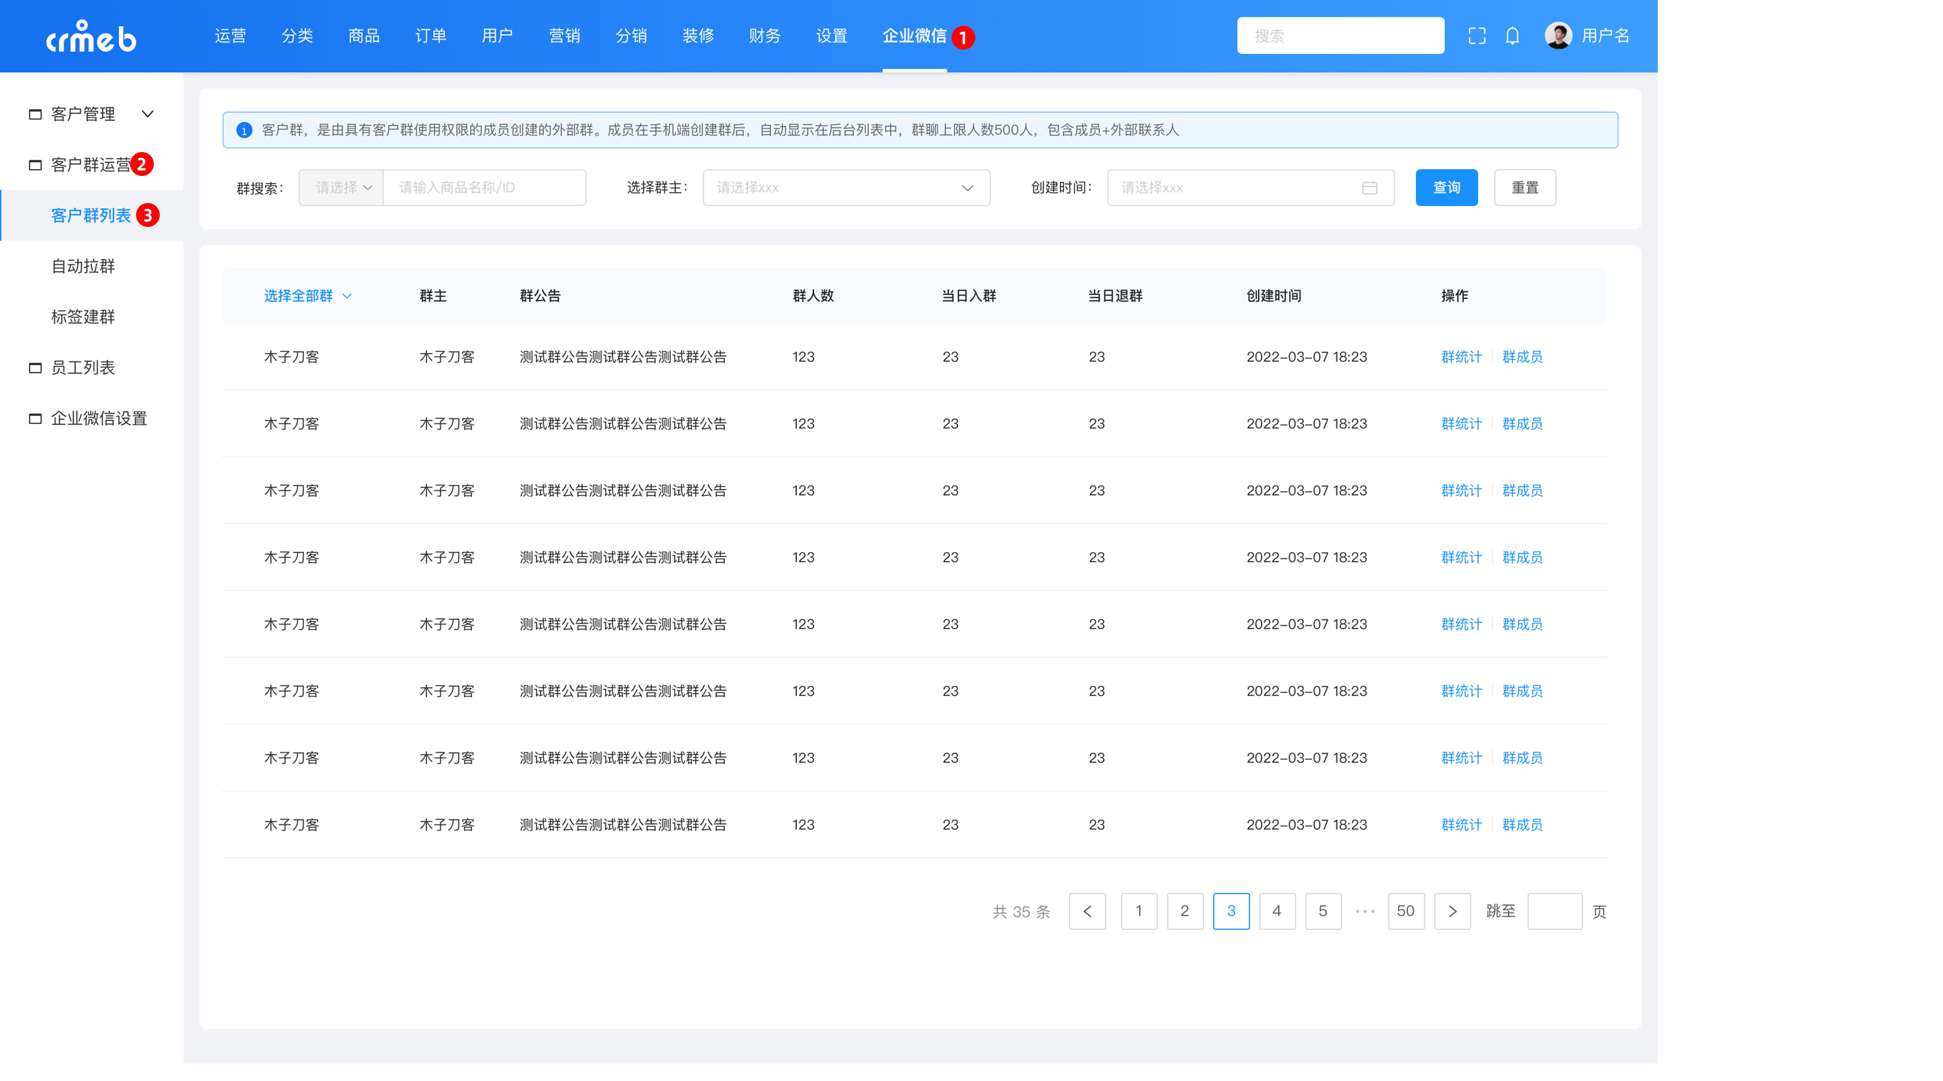This screenshot has height=1081, width=1943.
Task: Go to page 2
Action: tap(1185, 911)
